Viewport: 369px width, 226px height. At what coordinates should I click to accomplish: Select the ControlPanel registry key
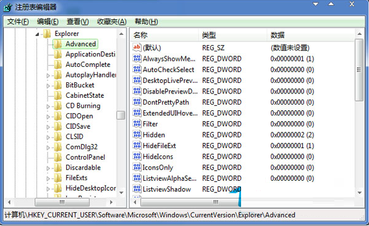tap(85, 157)
